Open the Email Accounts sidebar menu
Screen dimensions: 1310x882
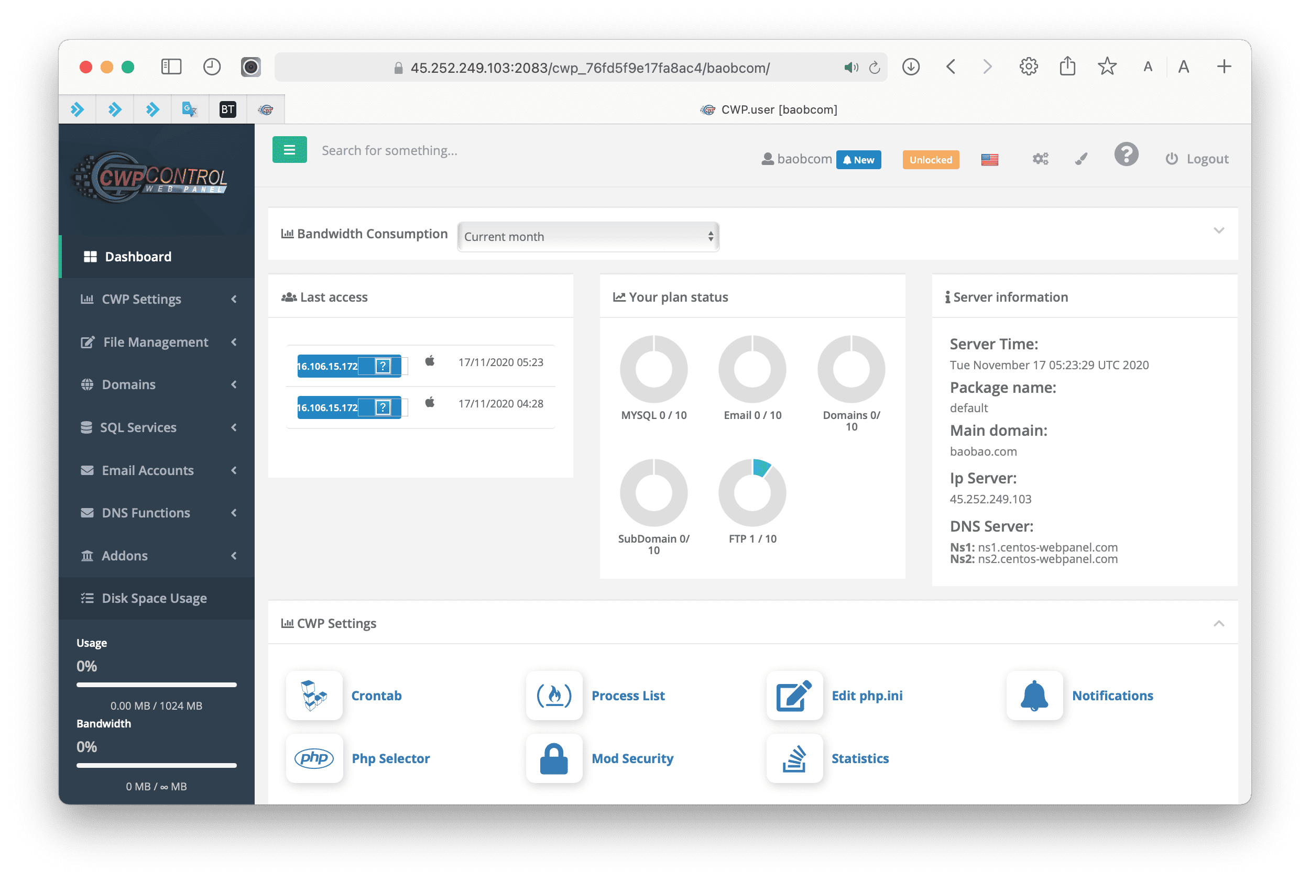tap(148, 470)
